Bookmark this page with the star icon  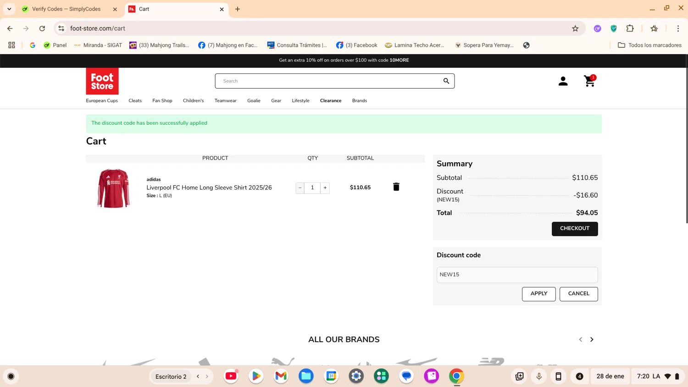[575, 28]
